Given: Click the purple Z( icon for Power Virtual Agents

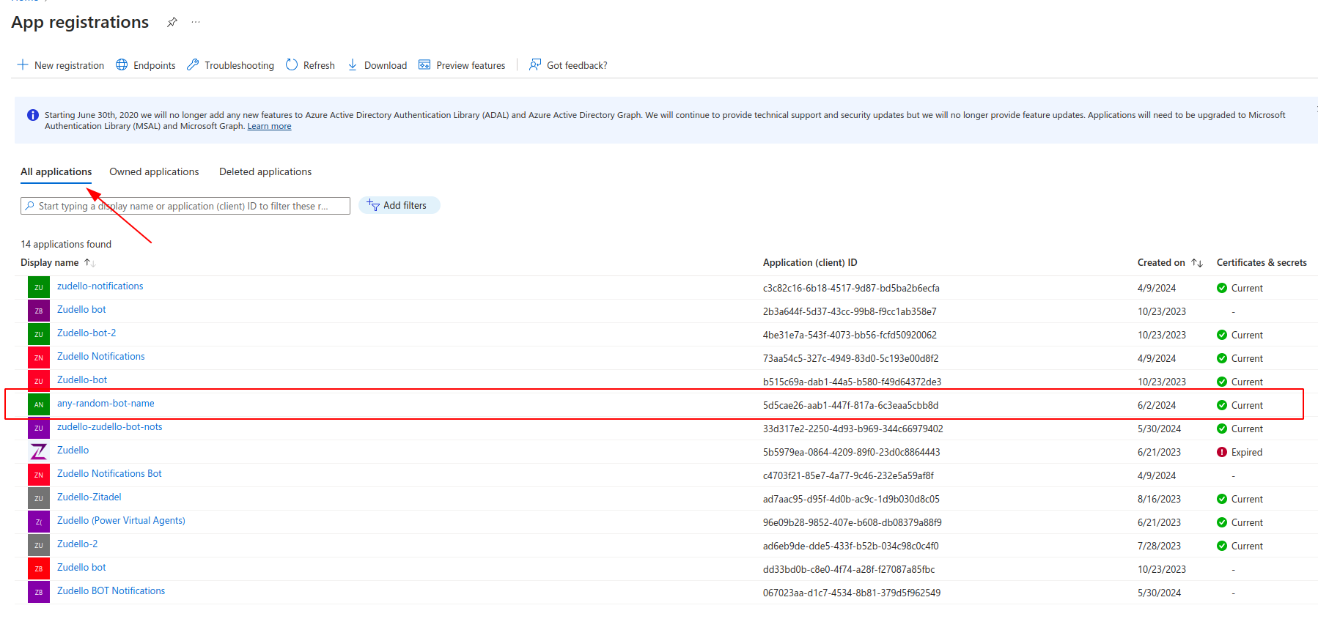Looking at the screenshot, I should 39,522.
